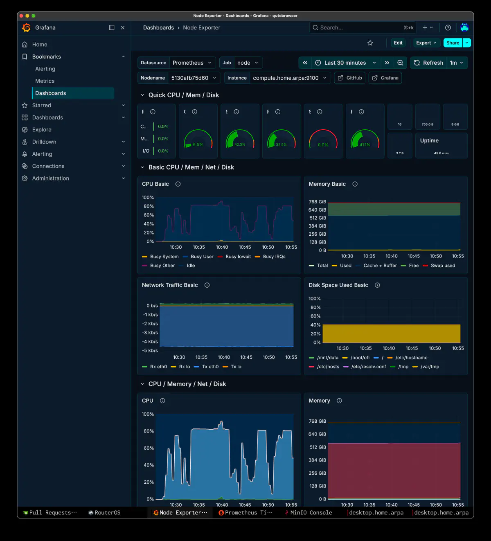Click the Drilldown icon in sidebar

25,142
